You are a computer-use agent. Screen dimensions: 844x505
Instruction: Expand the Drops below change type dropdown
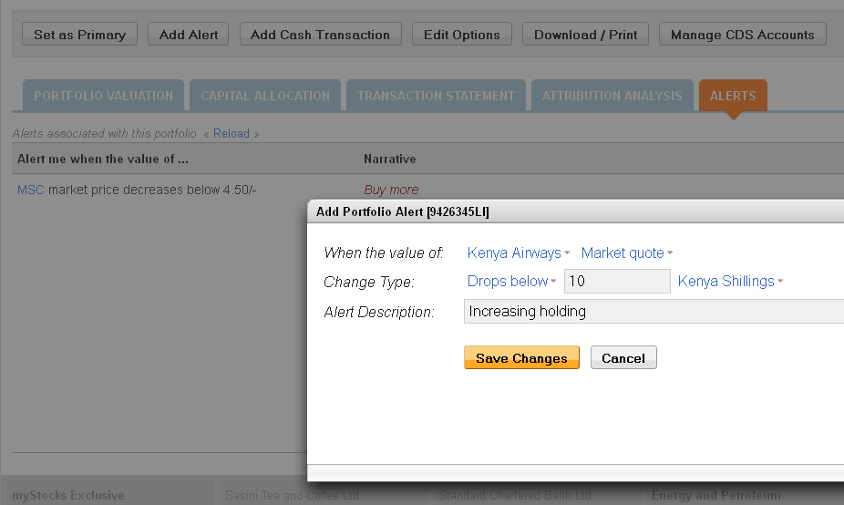click(511, 281)
